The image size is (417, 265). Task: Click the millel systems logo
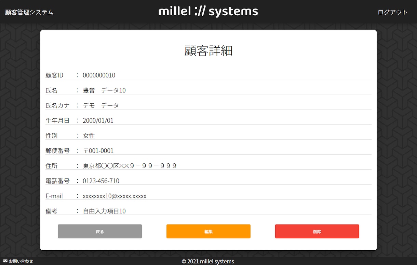[209, 11]
